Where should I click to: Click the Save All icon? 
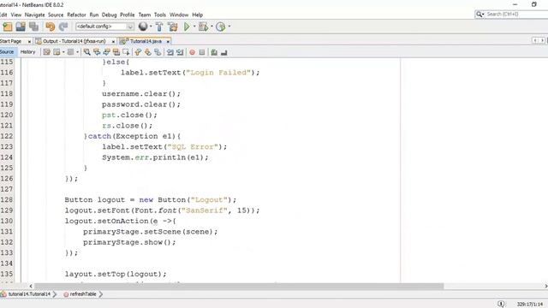click(34, 27)
